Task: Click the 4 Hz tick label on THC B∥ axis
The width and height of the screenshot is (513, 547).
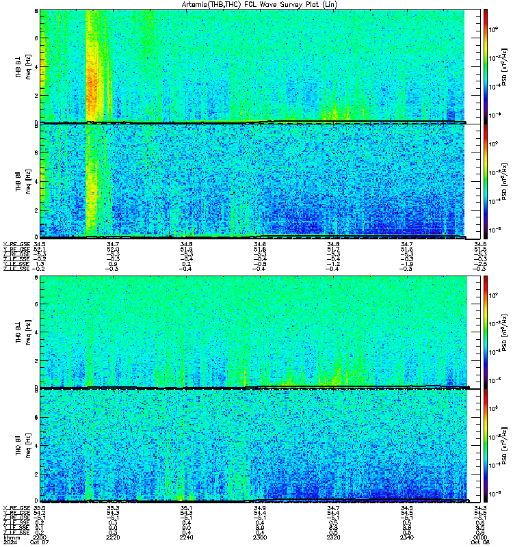Action: (36, 446)
